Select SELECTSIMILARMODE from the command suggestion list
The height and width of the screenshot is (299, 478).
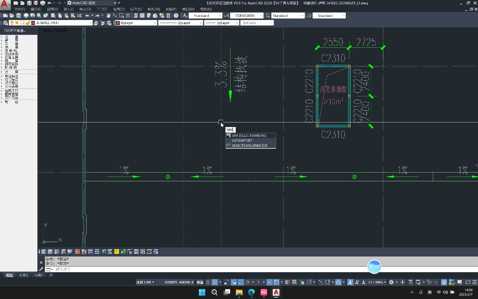[x=249, y=145]
